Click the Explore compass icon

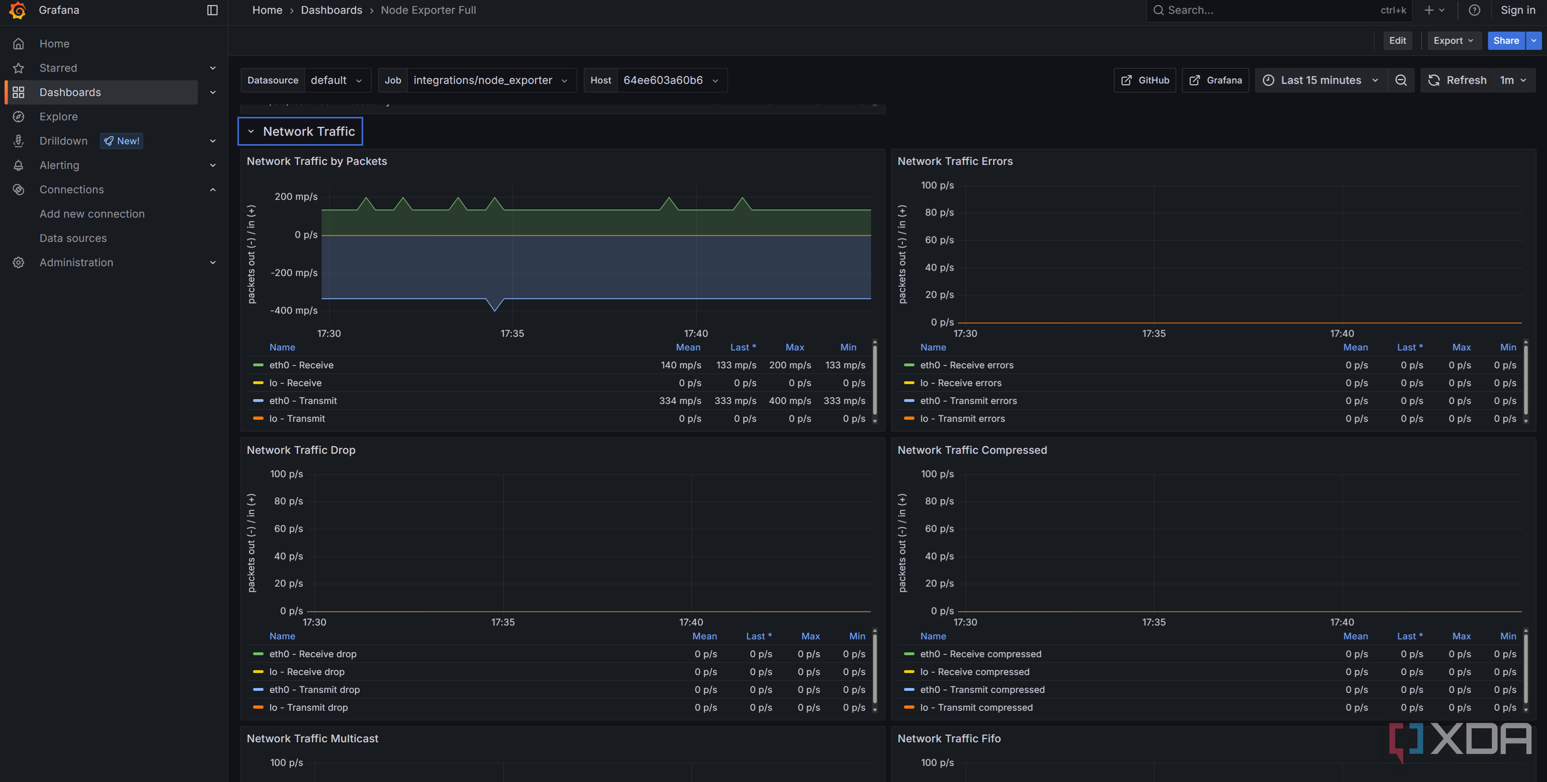19,117
